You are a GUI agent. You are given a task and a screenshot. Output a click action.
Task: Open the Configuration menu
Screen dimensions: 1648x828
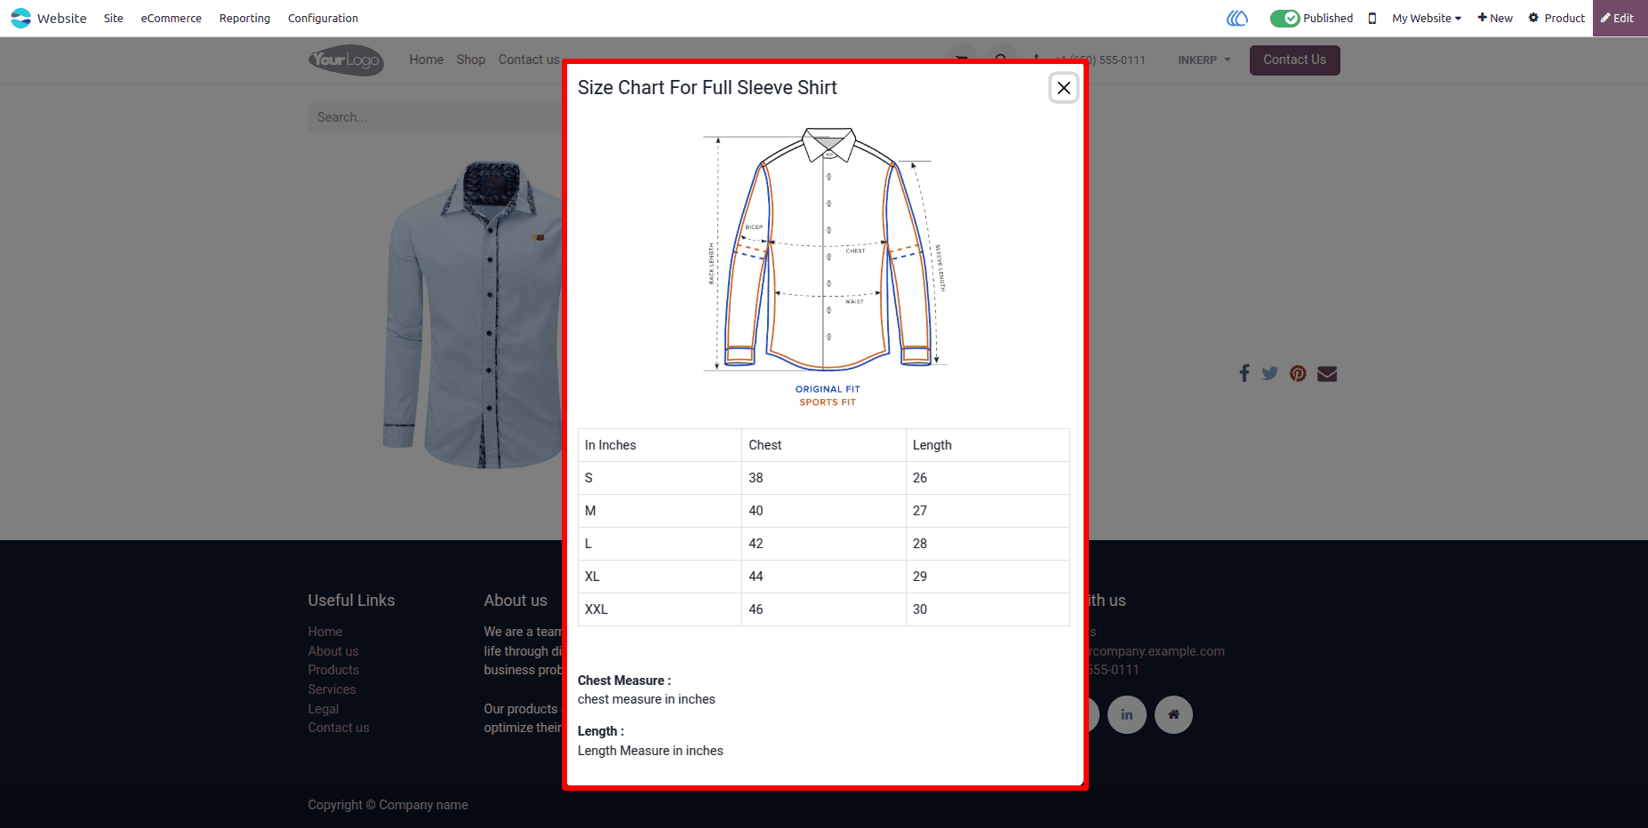click(x=323, y=18)
